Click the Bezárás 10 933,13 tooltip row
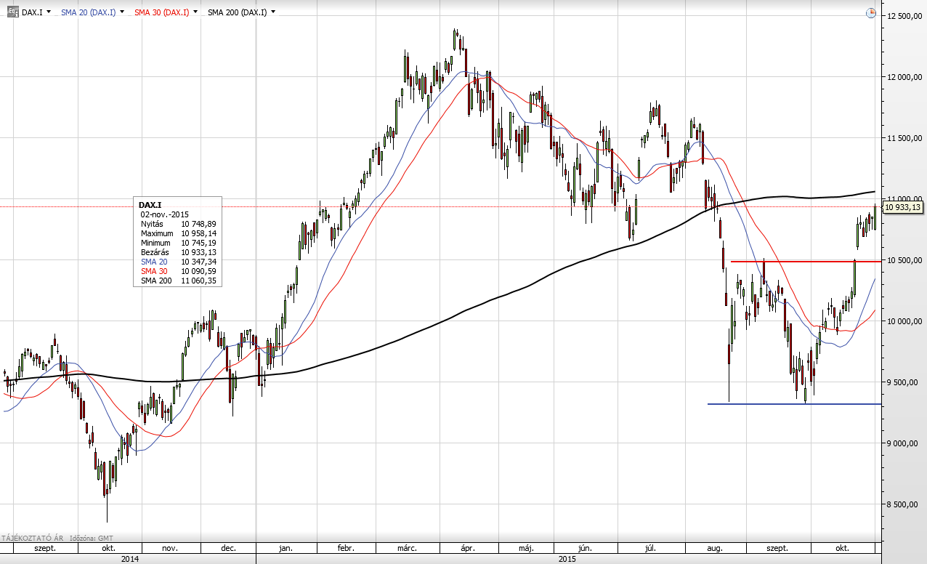 tap(178, 252)
